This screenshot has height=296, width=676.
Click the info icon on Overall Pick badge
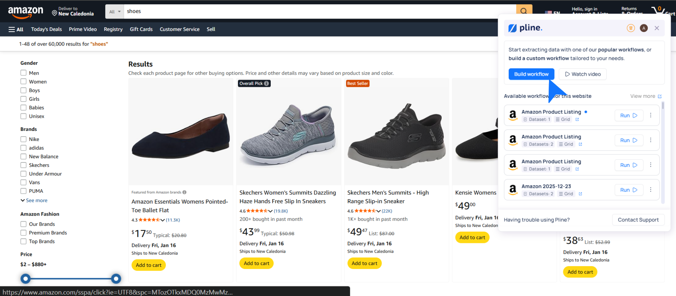click(266, 84)
